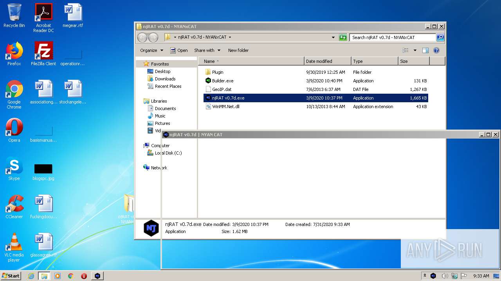The width and height of the screenshot is (501, 281).
Task: Open the Recycle Bin desktop icon
Action: [14, 16]
